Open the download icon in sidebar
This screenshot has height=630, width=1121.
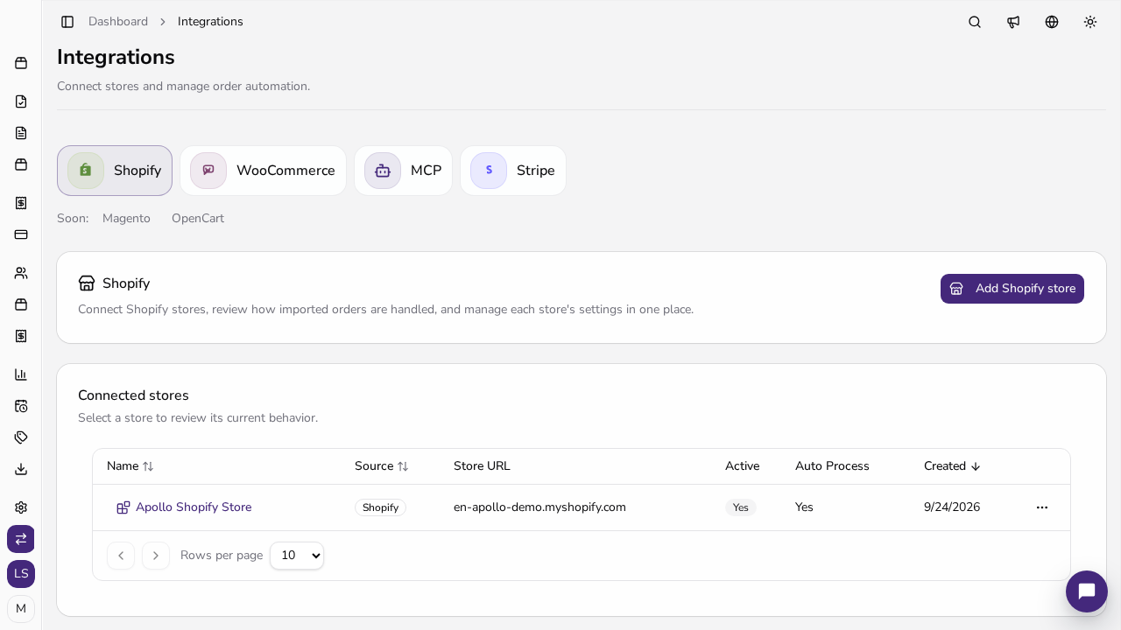(21, 469)
